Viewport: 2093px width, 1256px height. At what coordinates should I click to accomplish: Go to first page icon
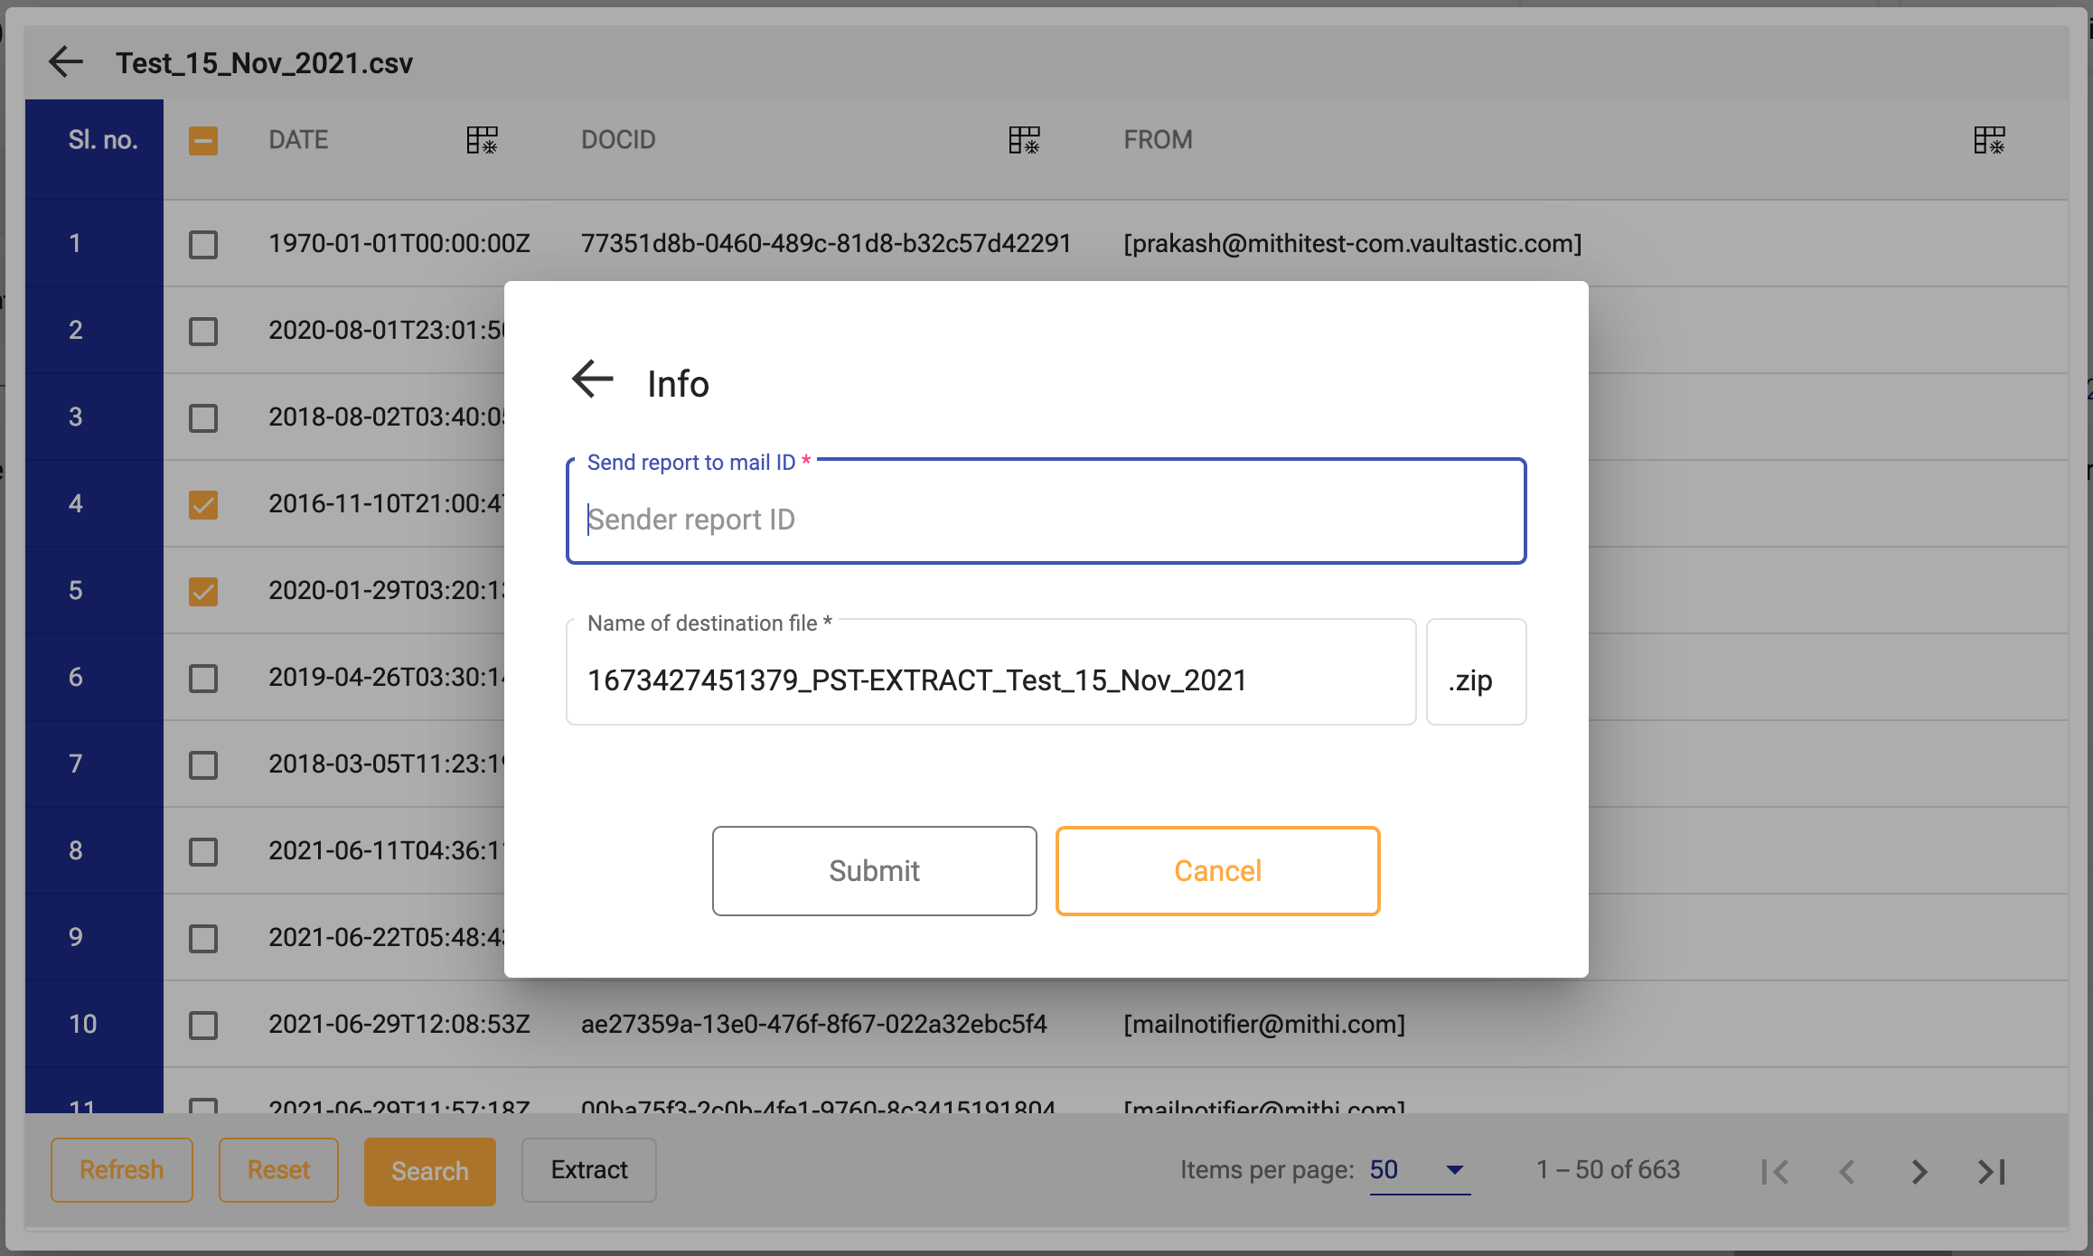click(x=1775, y=1172)
